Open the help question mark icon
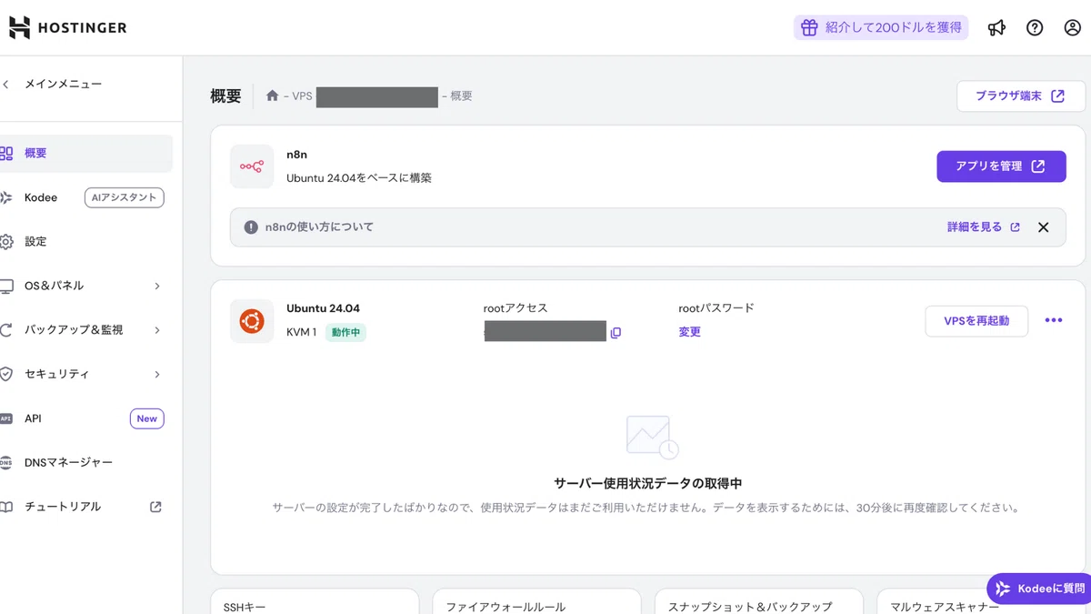 click(x=1035, y=27)
